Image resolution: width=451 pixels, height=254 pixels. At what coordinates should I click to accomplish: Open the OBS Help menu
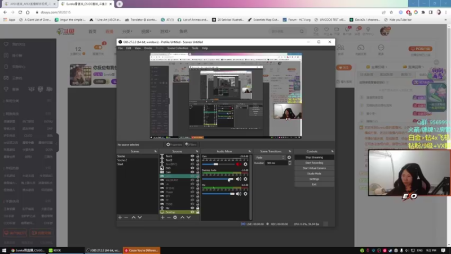(x=205, y=48)
